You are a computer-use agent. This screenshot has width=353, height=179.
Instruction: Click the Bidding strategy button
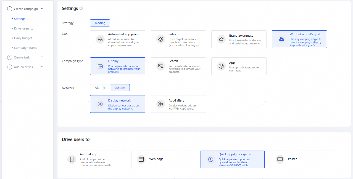[x=100, y=23]
